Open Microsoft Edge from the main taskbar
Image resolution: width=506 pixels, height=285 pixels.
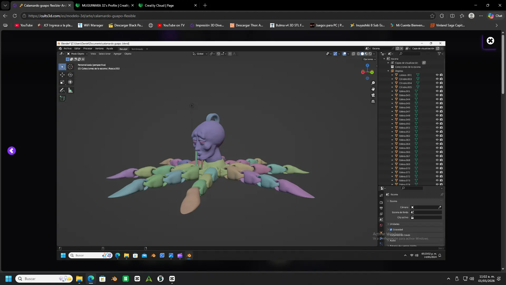click(x=91, y=279)
